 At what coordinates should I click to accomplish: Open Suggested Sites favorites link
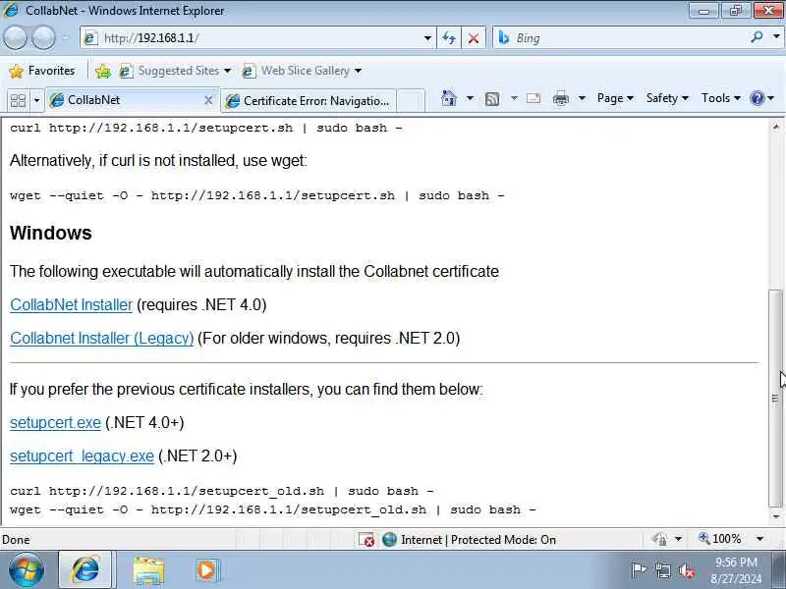coord(175,71)
